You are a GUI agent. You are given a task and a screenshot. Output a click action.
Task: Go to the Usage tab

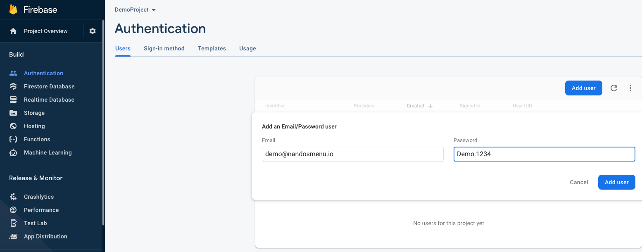(x=247, y=48)
